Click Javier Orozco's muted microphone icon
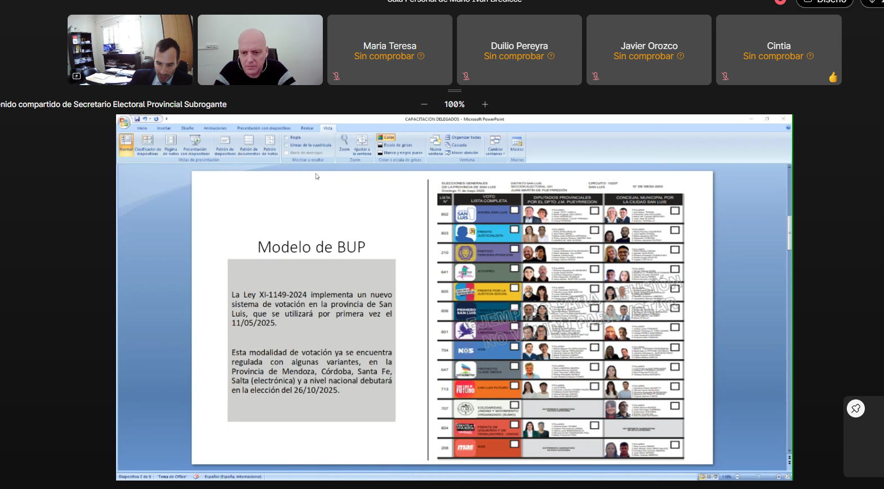 [x=596, y=76]
